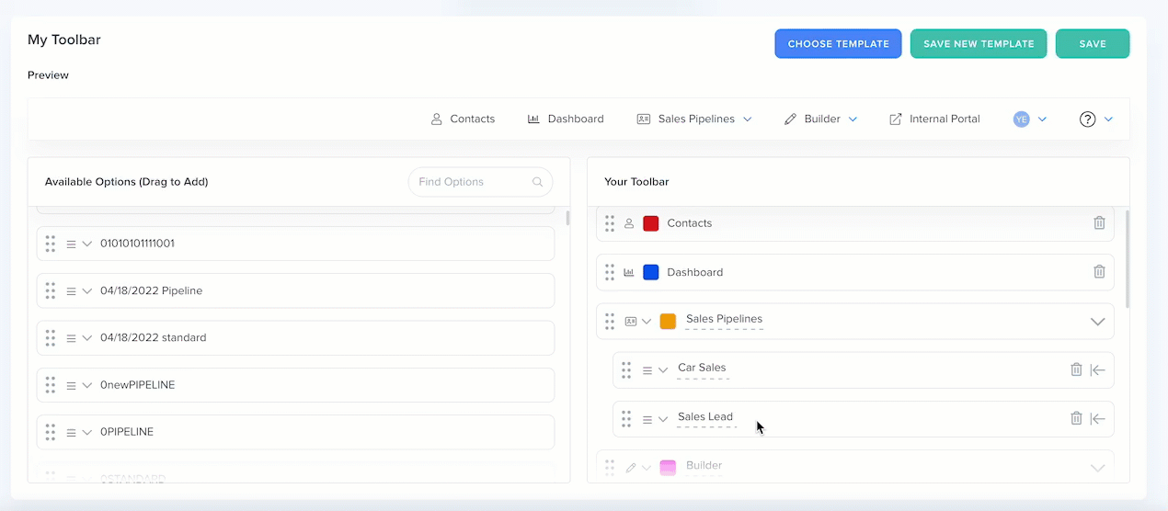Click outdent arrow icon for Sales Lead
This screenshot has width=1168, height=511.
1097,418
